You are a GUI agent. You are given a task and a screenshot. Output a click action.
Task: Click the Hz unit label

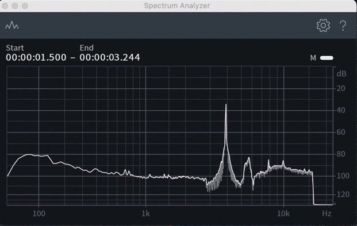tap(327, 213)
